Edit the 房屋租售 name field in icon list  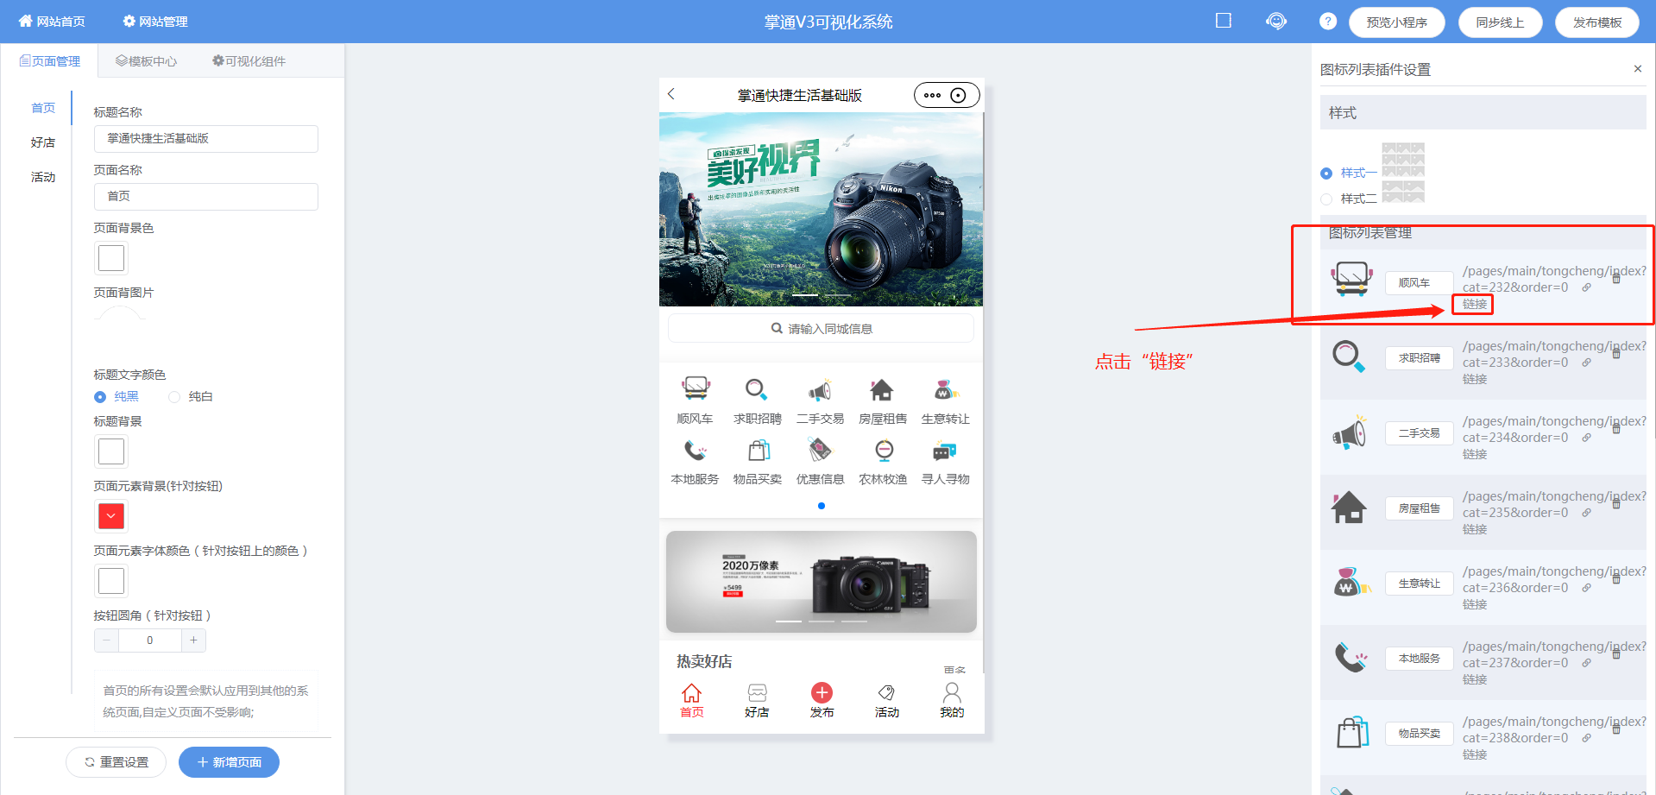coord(1420,508)
